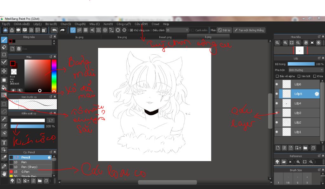Open the Chỉnh sửa(E) menu
325x189 pixels.
tap(22, 24)
